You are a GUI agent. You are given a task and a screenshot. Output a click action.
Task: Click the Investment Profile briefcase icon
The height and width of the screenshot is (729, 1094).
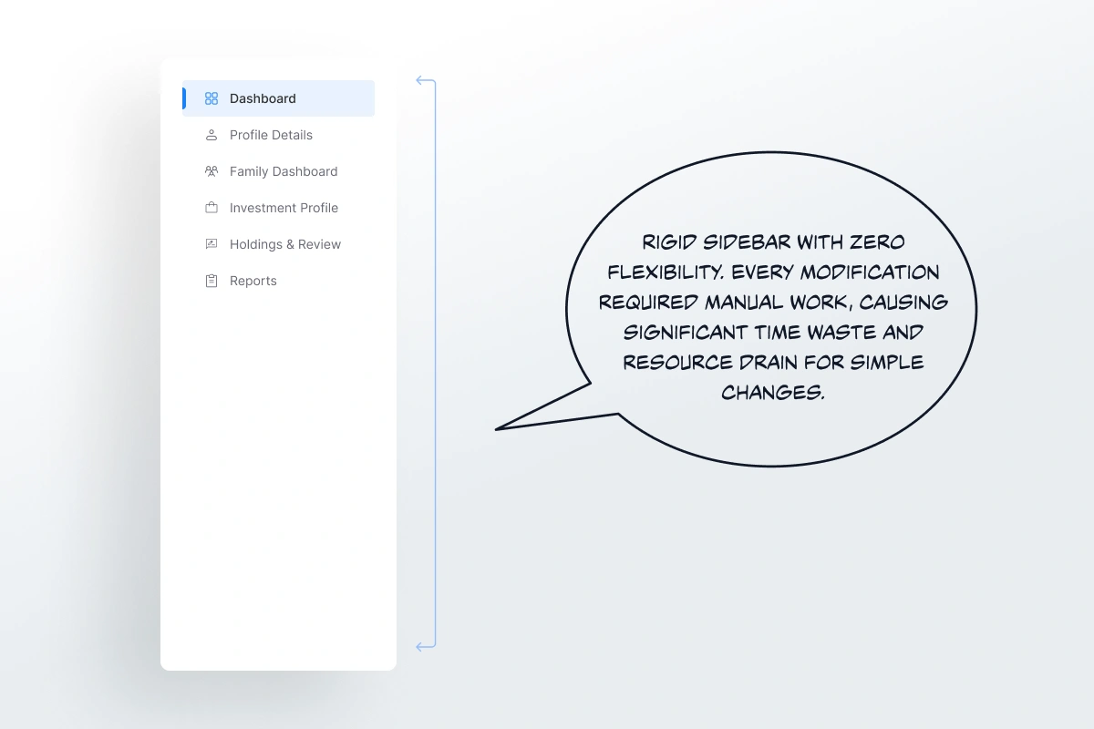212,208
